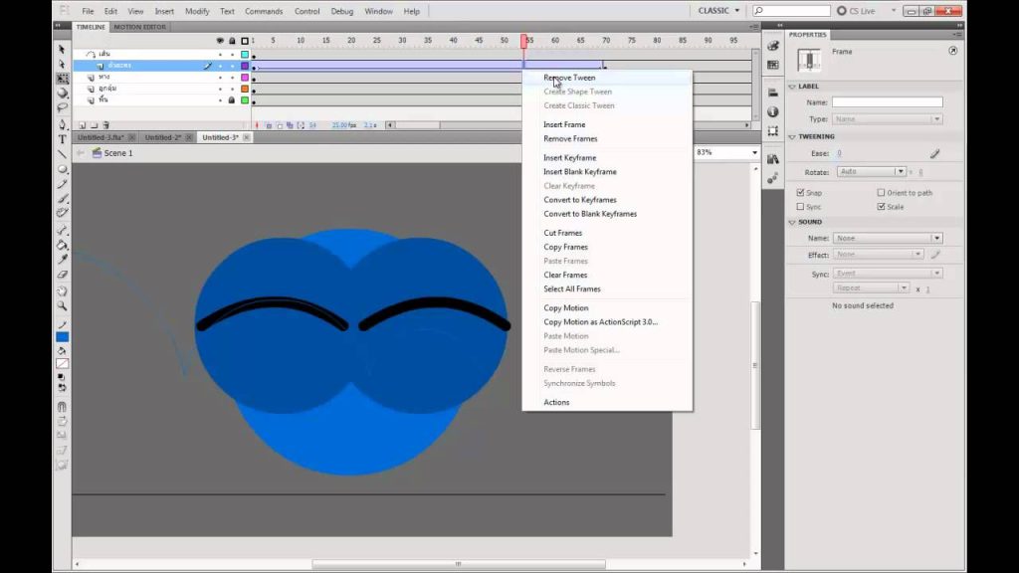
Task: Select the Bone tool
Action: (62, 231)
